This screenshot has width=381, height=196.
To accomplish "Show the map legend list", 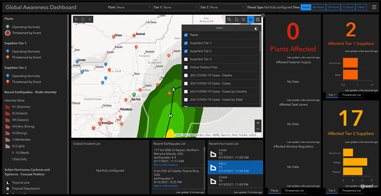I will click(x=243, y=20).
